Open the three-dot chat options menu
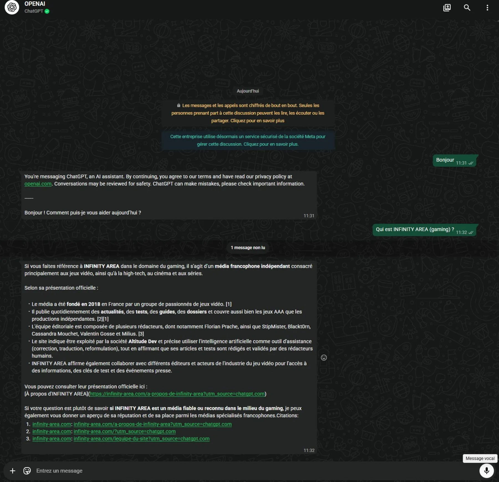499x482 pixels. [487, 7]
